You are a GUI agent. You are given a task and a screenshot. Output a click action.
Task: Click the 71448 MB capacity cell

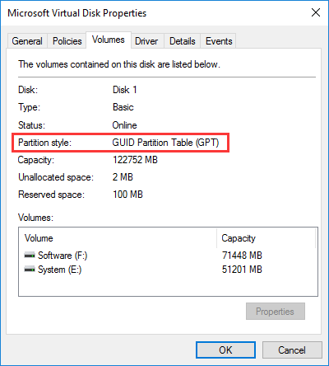(242, 256)
